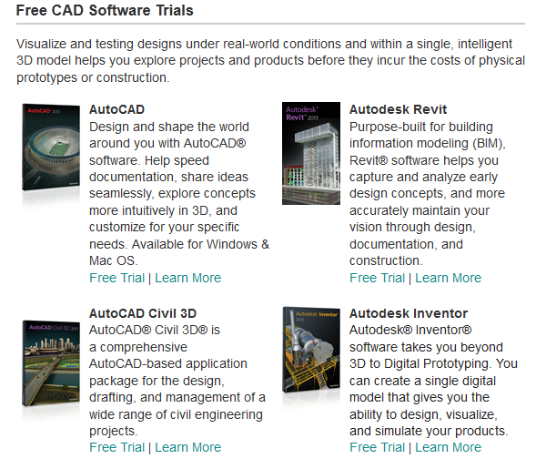Get the Autodesk Inventor Free Trial
This screenshot has height=469, width=536.
coord(377,447)
